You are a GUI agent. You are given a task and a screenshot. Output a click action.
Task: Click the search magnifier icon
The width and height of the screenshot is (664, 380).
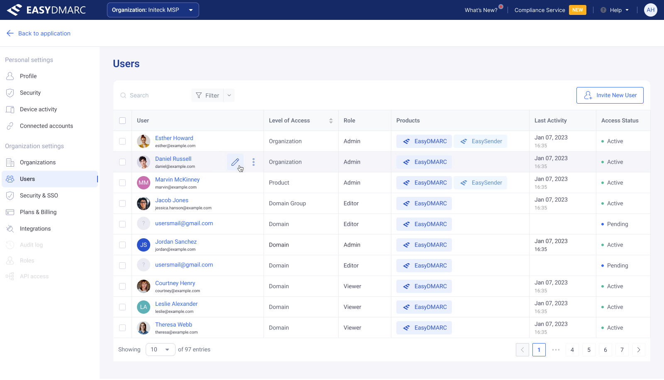[123, 95]
